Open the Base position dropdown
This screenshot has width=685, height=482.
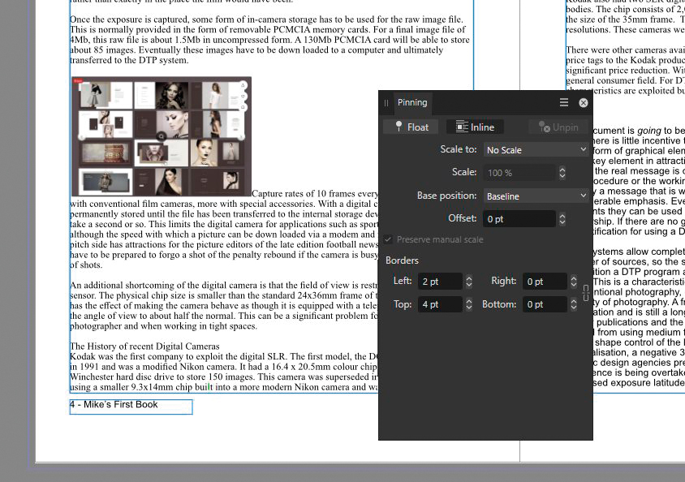tap(536, 196)
